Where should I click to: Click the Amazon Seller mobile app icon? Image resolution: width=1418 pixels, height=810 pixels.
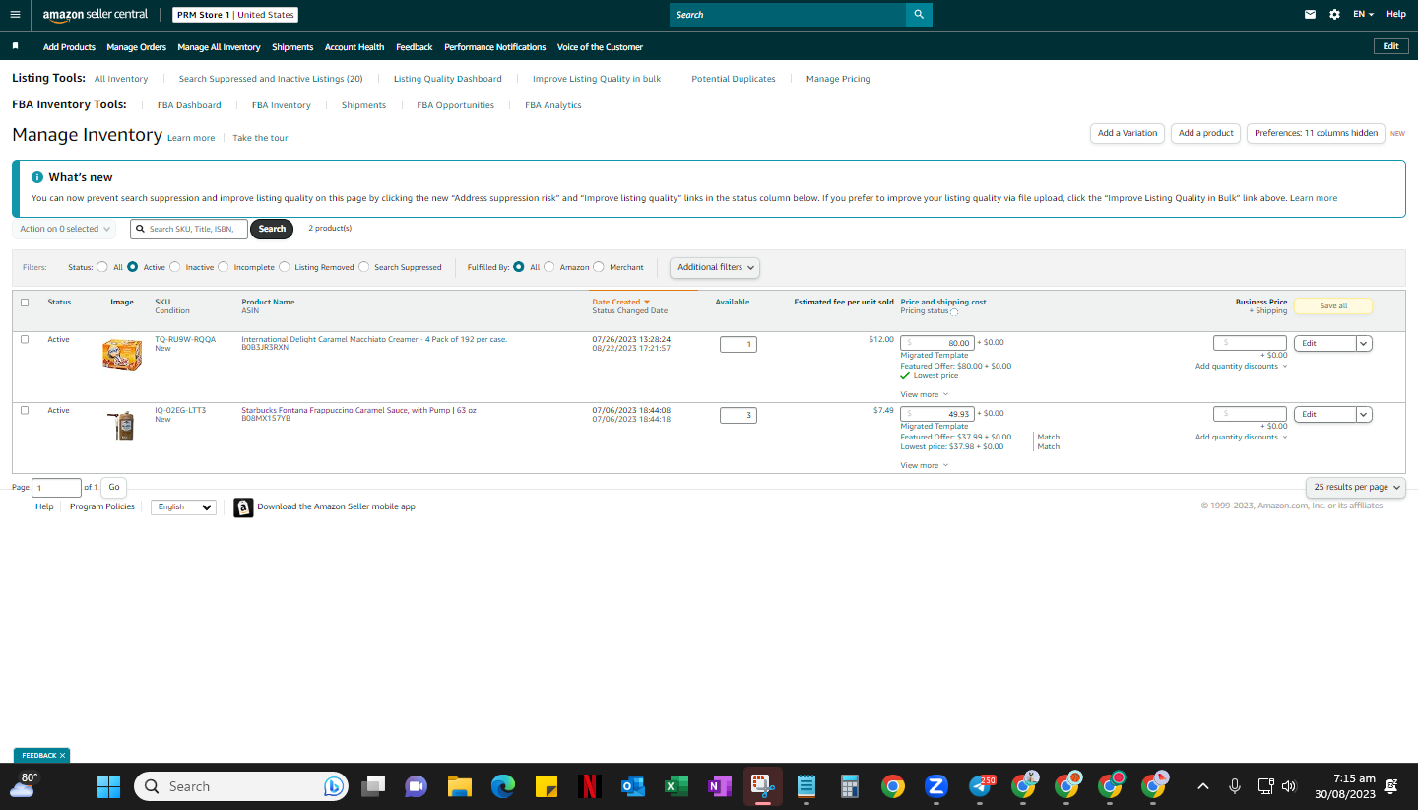[243, 507]
